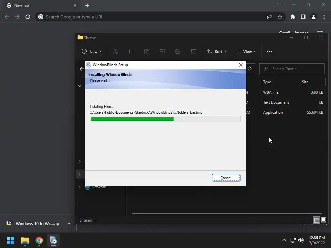Click the share page icon in address bar
331x248 pixels.
[x=270, y=17]
